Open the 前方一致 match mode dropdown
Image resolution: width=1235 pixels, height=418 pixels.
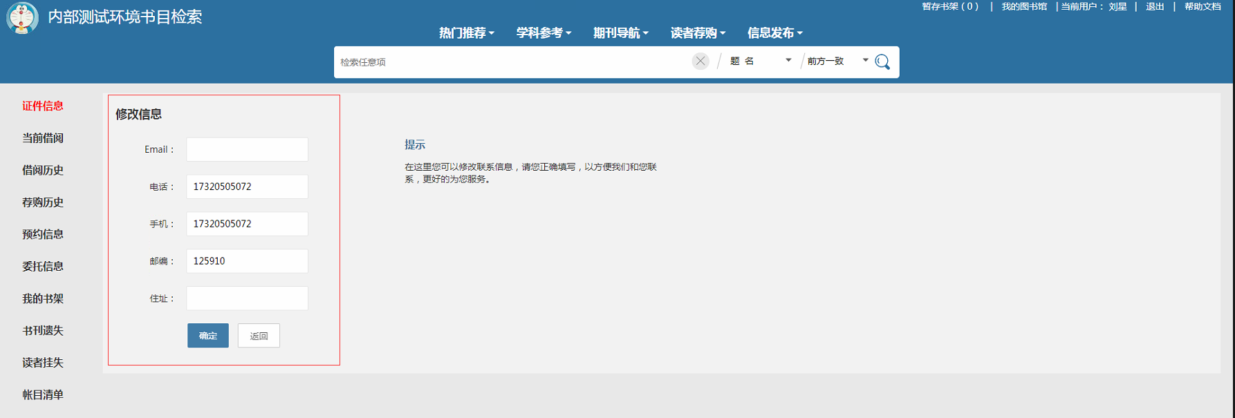click(x=837, y=61)
